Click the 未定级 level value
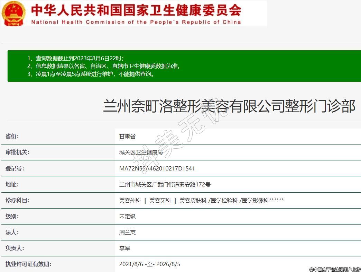This screenshot has width=361, height=272. coord(127,217)
